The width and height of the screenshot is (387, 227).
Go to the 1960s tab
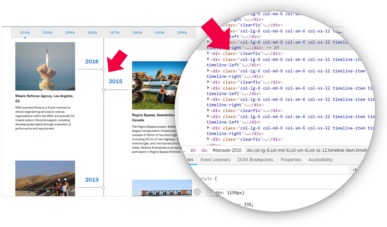(x=137, y=33)
